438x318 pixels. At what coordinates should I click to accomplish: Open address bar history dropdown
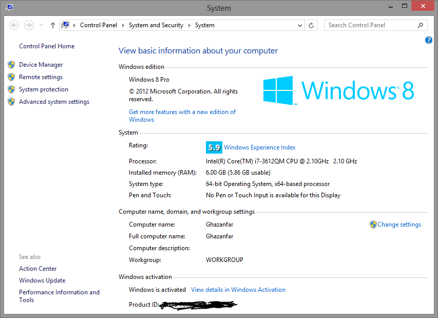(x=300, y=25)
